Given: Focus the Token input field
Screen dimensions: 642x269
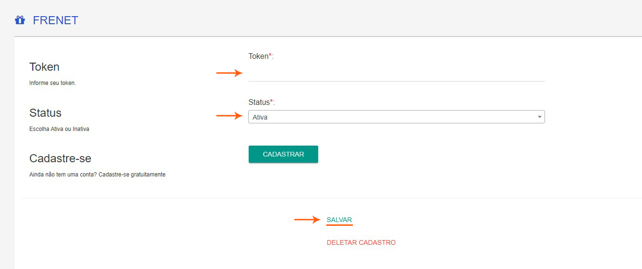Looking at the screenshot, I should (x=396, y=74).
